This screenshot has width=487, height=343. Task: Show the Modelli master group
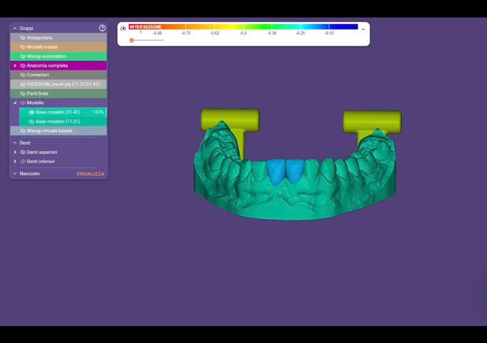23,46
